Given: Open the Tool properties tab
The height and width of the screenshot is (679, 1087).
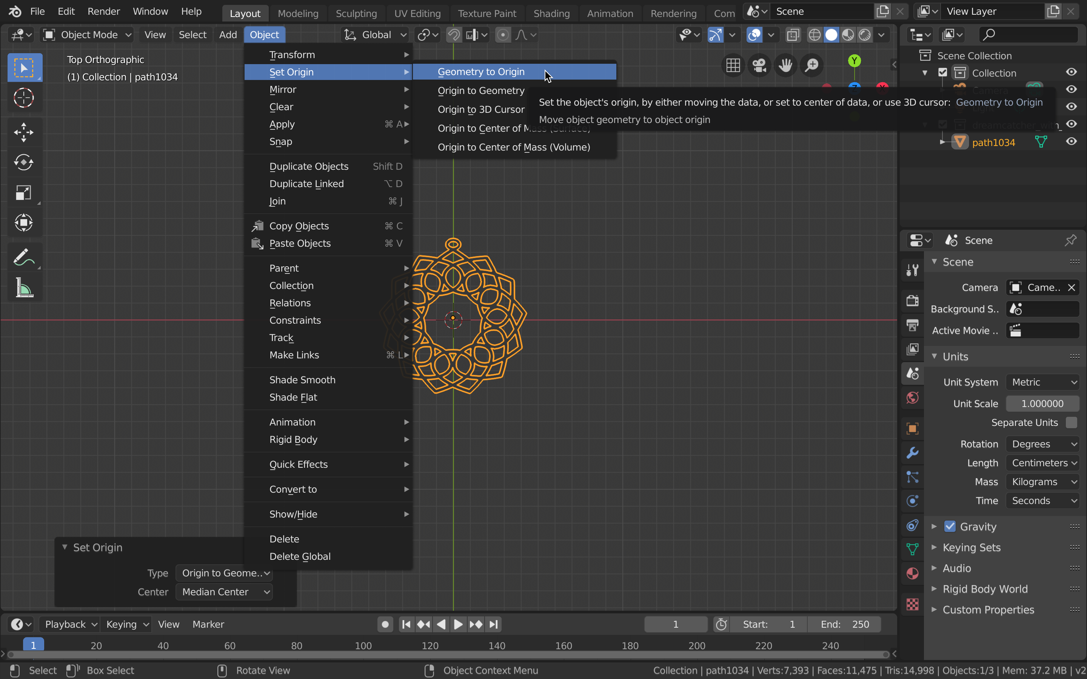Looking at the screenshot, I should 912,270.
